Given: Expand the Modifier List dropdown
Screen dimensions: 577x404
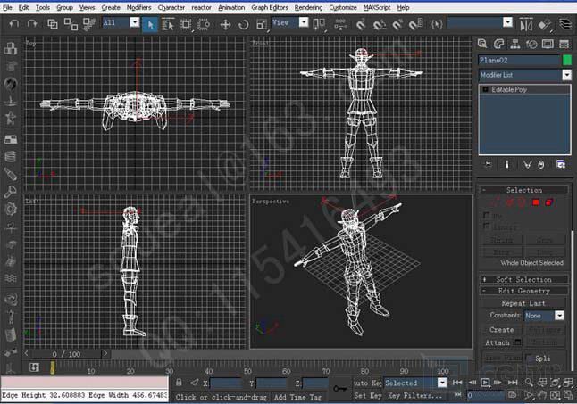Looking at the screenshot, I should [566, 75].
